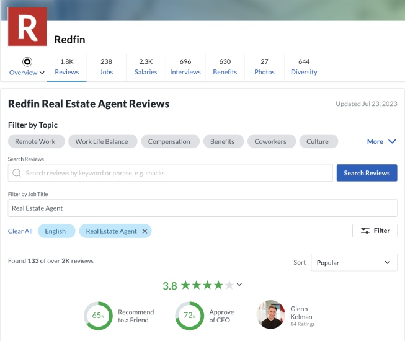This screenshot has width=405, height=341.
Task: Click the Redfin company name
Action: coord(69,40)
